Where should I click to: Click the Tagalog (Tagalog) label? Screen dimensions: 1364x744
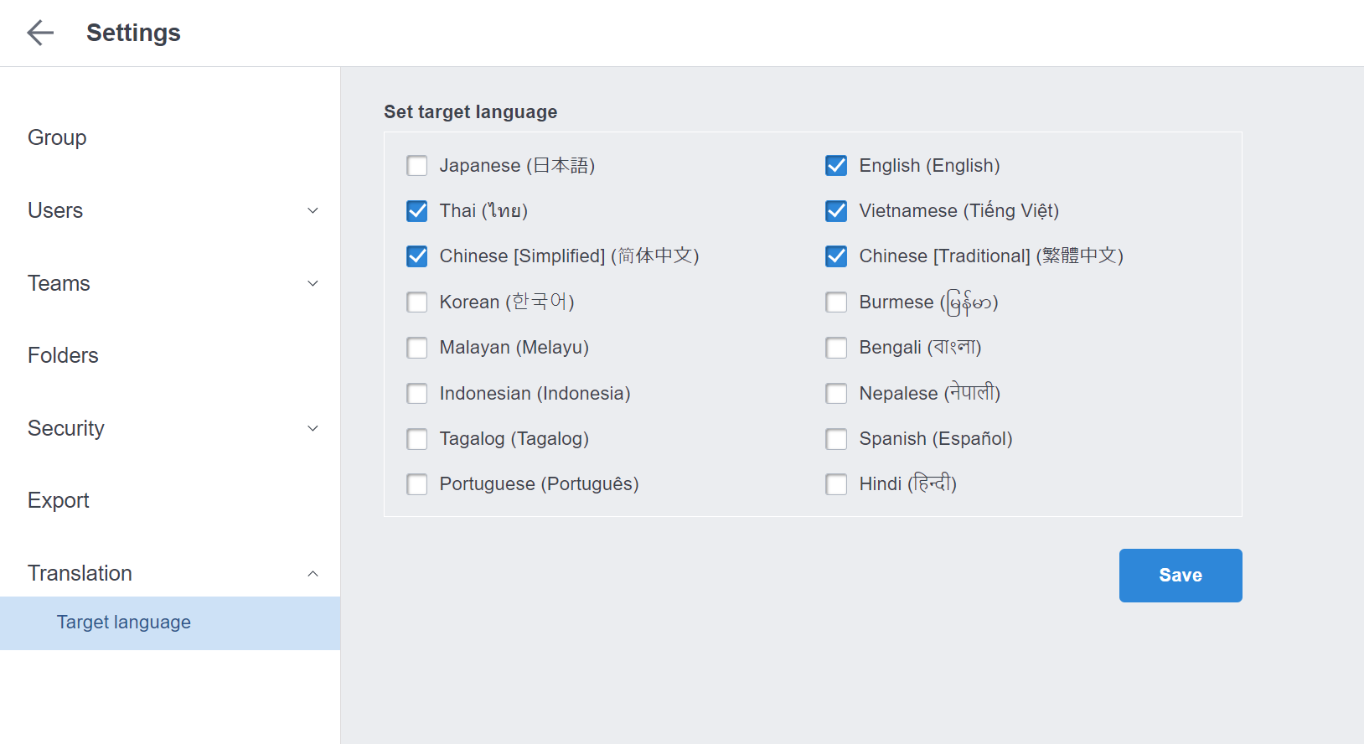tap(514, 439)
